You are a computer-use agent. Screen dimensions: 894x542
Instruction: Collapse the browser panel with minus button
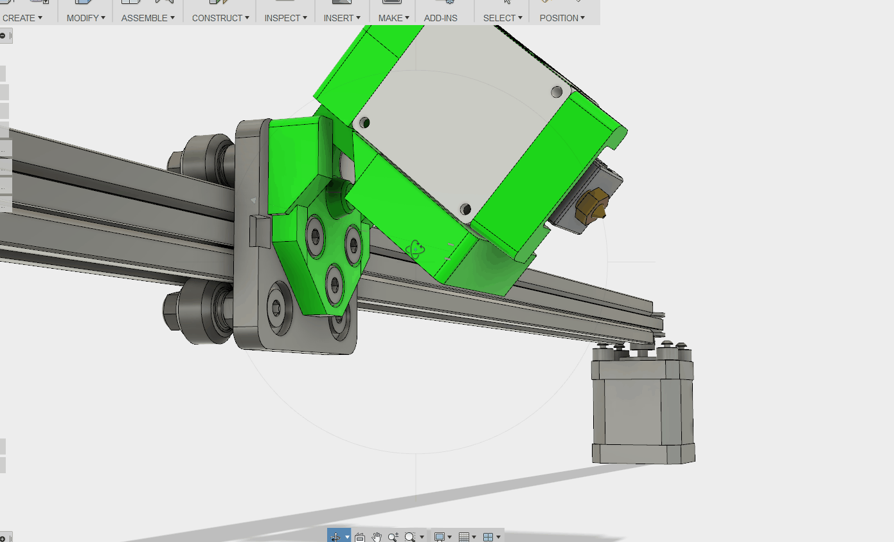point(3,36)
